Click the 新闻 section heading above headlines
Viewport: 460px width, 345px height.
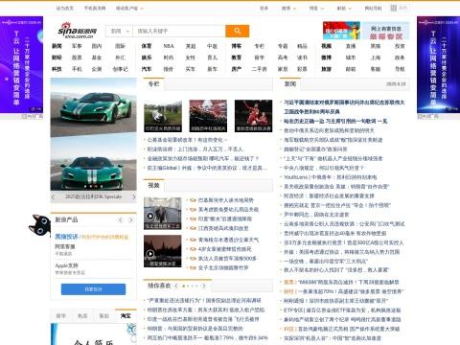pyautogui.click(x=290, y=84)
